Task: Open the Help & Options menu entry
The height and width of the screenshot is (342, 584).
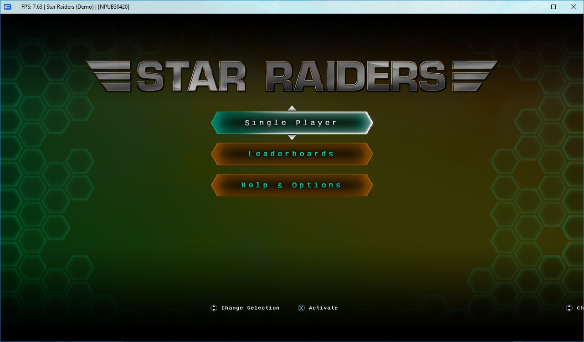Action: tap(292, 185)
